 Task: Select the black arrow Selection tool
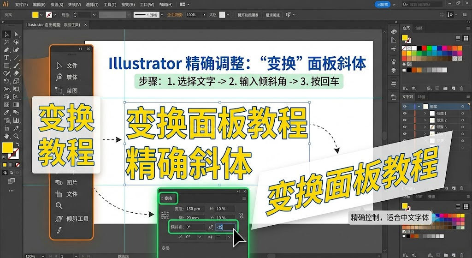(6, 34)
